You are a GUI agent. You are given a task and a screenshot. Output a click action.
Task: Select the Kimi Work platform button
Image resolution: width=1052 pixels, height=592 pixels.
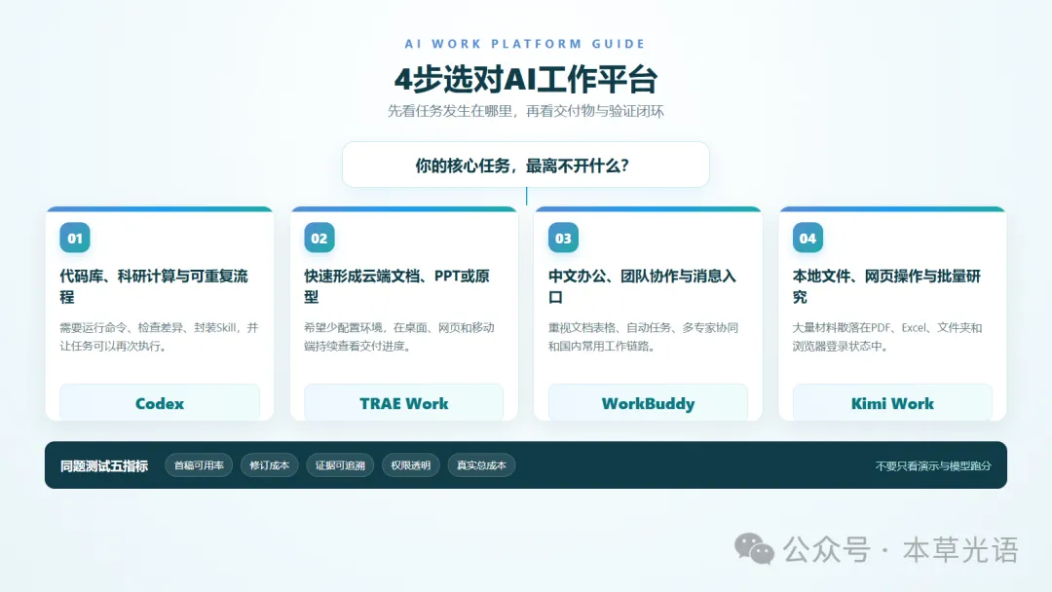tap(892, 403)
